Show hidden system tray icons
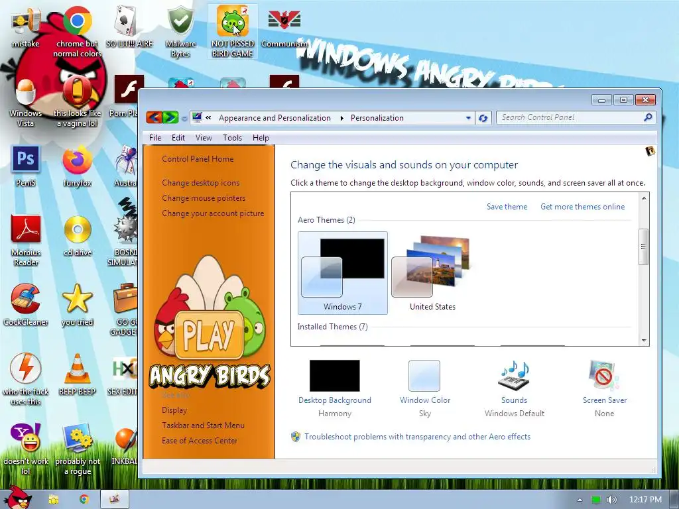 coord(580,500)
